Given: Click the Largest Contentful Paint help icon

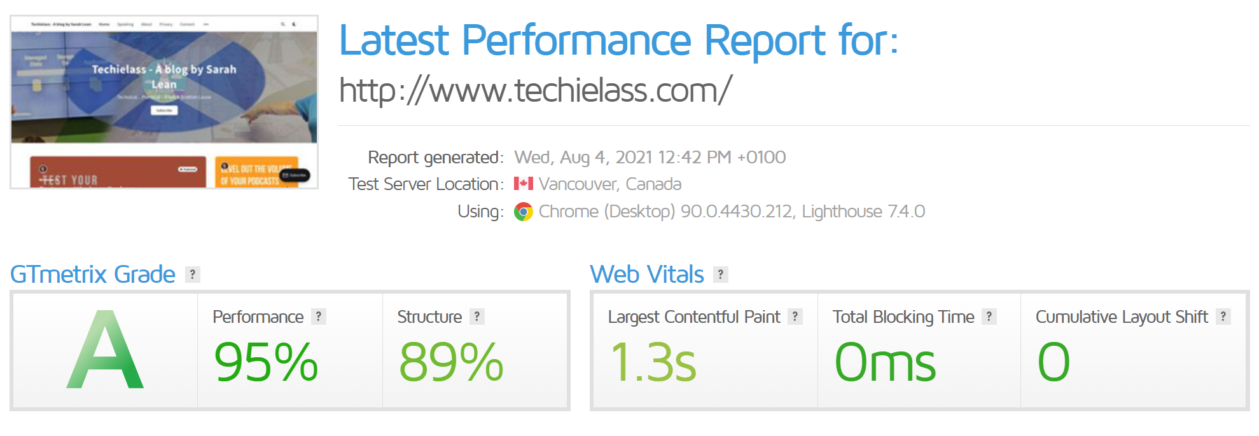Looking at the screenshot, I should (795, 317).
